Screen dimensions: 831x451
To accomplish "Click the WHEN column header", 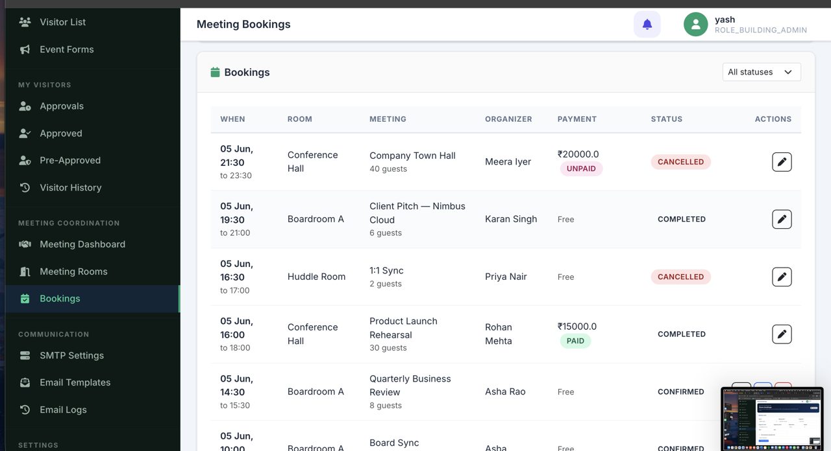I will tap(232, 119).
